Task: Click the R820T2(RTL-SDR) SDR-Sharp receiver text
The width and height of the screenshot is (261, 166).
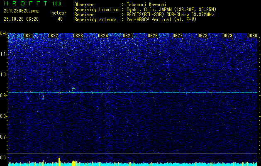Action: point(170,15)
